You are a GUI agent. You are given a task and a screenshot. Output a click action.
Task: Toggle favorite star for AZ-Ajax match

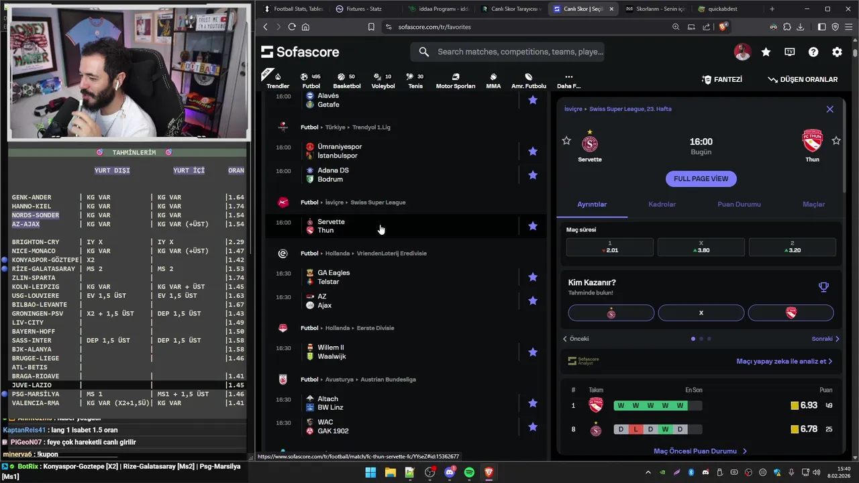tap(533, 301)
